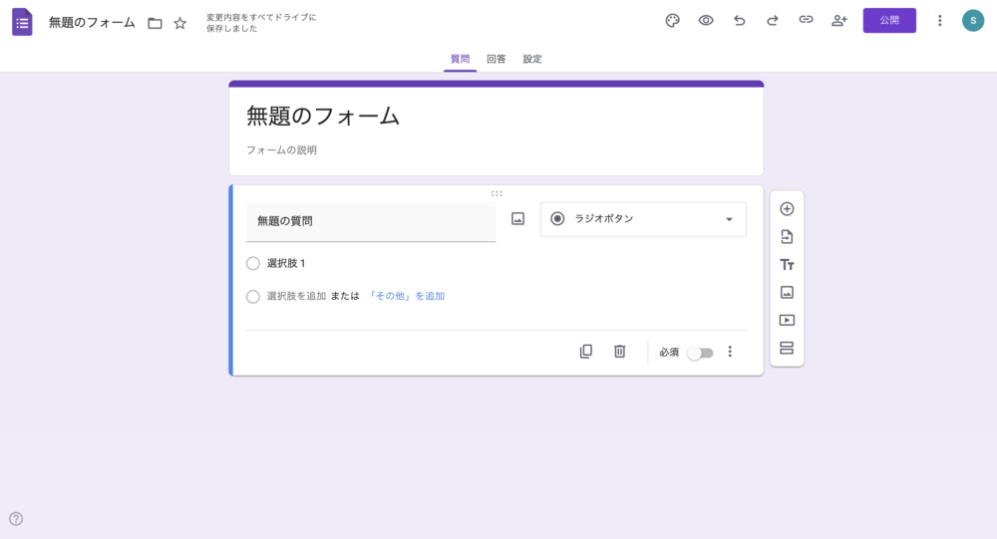
Task: Copy the responder link icon
Action: tap(806, 20)
